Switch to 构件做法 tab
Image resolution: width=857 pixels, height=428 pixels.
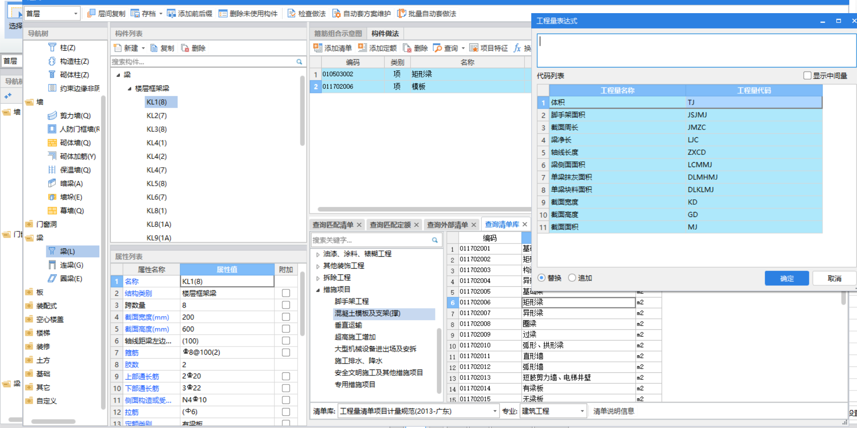385,34
